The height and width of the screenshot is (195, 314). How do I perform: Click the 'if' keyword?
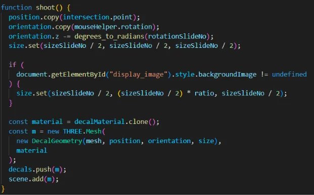pos(13,64)
